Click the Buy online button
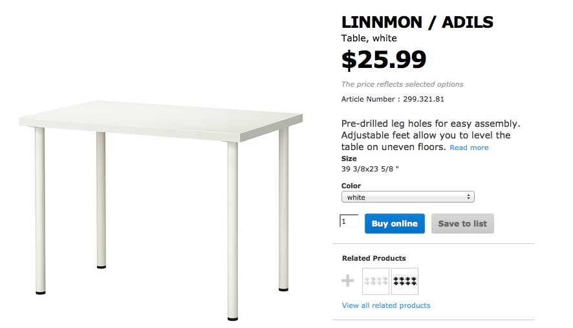This screenshot has height=328, width=573. (395, 224)
